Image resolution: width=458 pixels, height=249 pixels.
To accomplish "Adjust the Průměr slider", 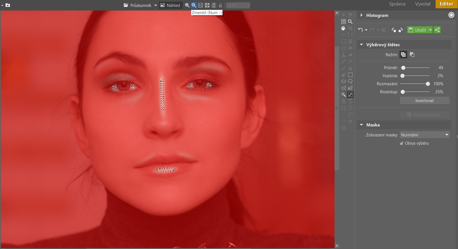I will pos(403,68).
